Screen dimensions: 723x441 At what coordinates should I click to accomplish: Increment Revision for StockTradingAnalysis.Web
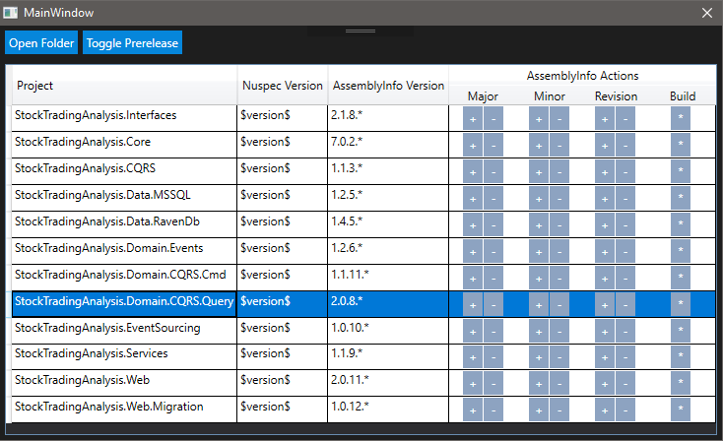coord(605,384)
